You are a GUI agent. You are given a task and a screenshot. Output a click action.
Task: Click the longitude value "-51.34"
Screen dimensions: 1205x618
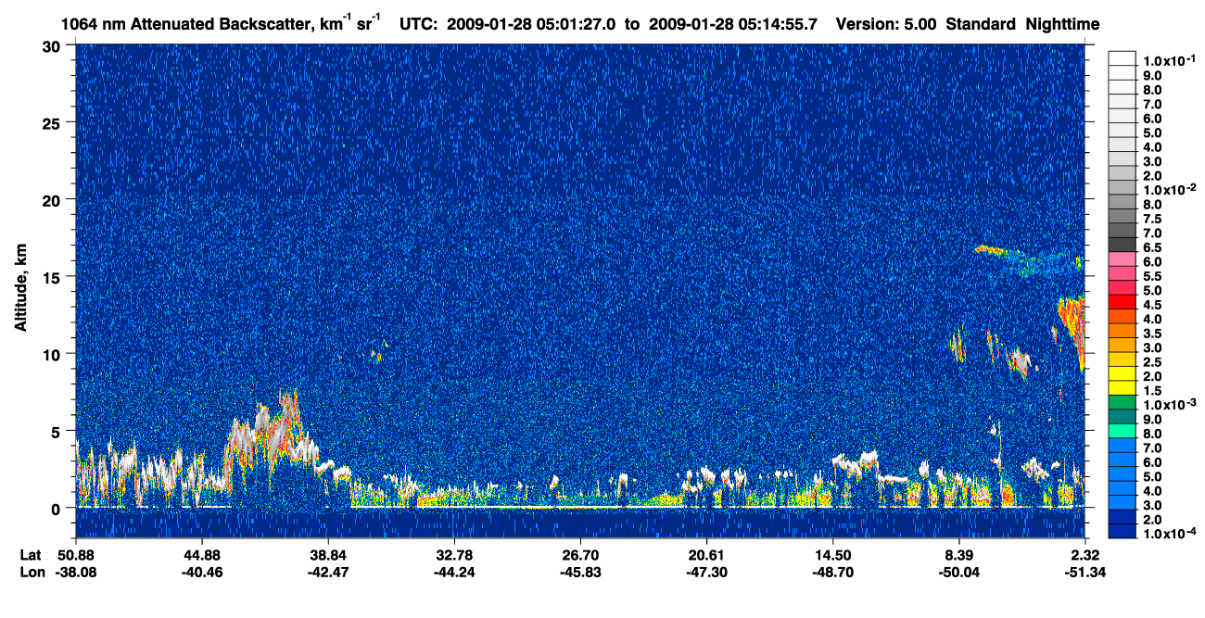(1084, 572)
